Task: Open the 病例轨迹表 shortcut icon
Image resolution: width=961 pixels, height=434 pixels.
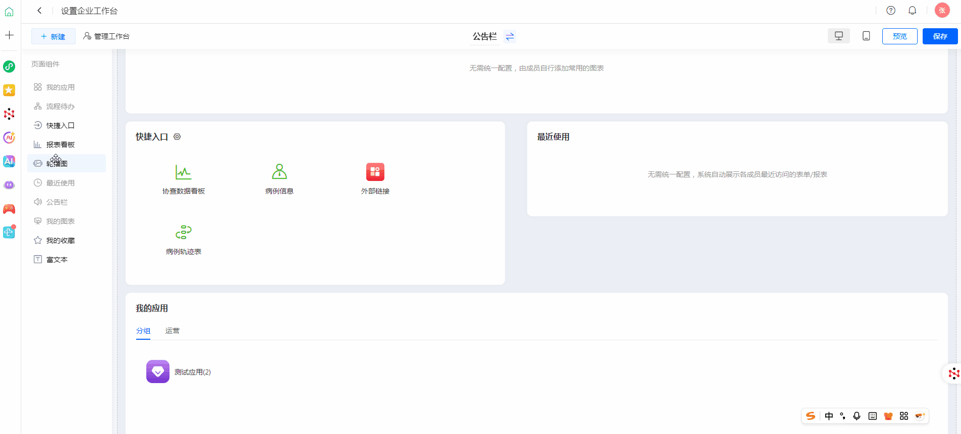Action: click(183, 232)
